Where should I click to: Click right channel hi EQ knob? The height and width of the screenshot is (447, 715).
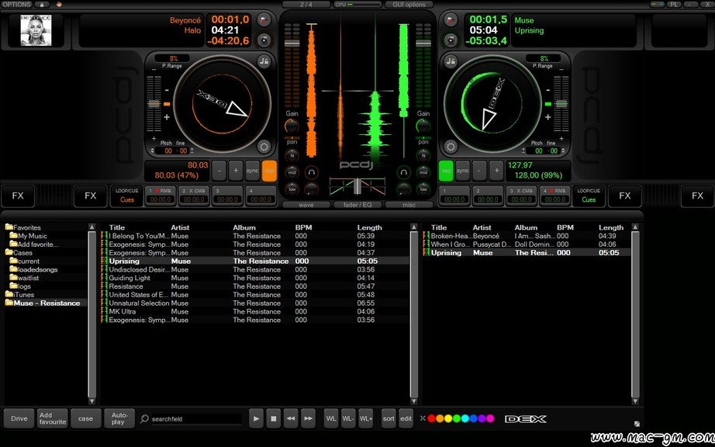pos(423,155)
